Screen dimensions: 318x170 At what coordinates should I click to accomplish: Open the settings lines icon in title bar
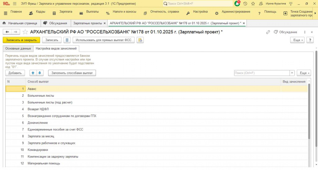pos(291,3)
